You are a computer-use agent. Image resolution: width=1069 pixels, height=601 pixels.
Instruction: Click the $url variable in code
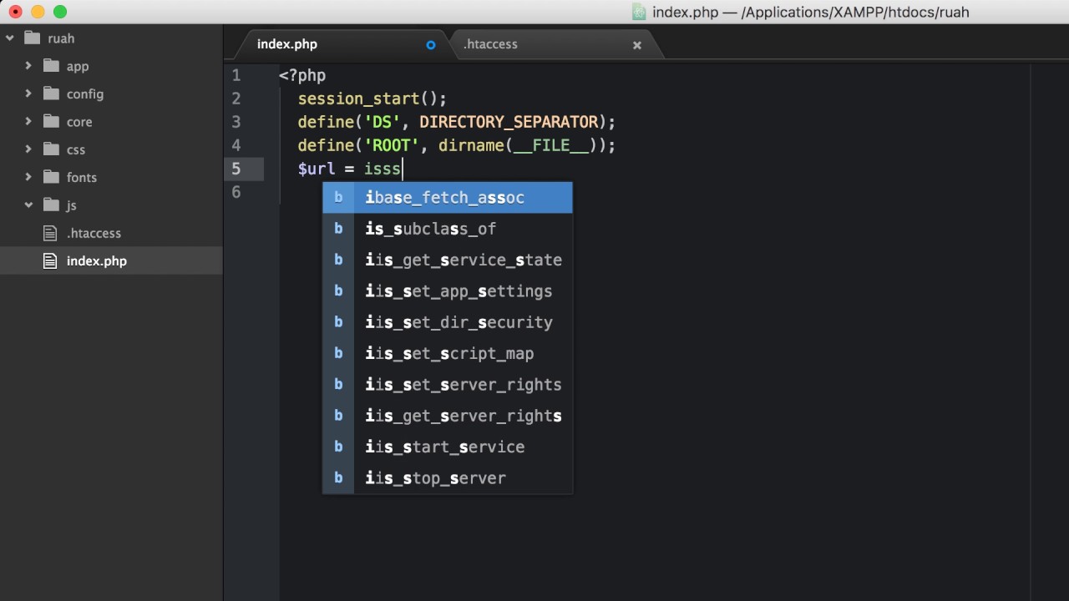point(317,169)
